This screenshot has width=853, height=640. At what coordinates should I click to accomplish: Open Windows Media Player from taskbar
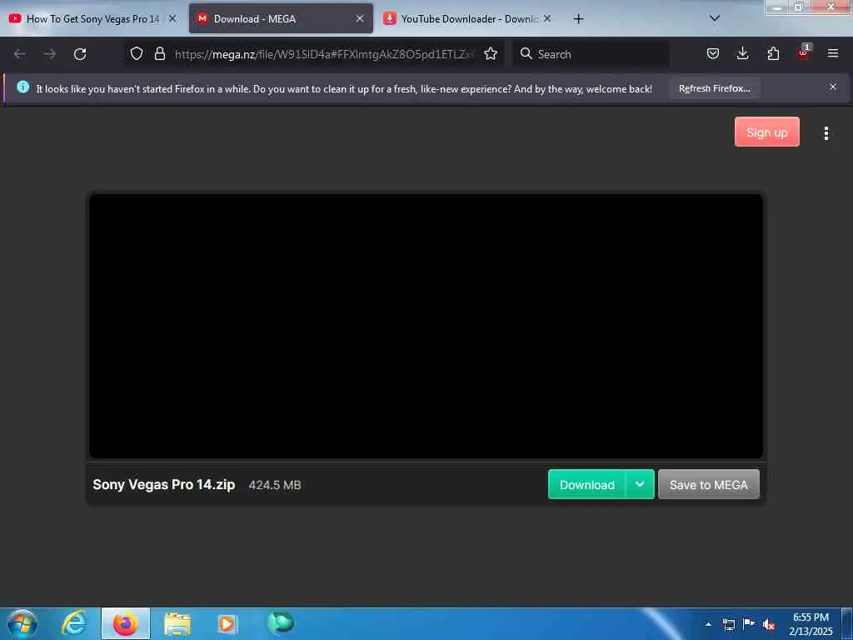pyautogui.click(x=227, y=623)
